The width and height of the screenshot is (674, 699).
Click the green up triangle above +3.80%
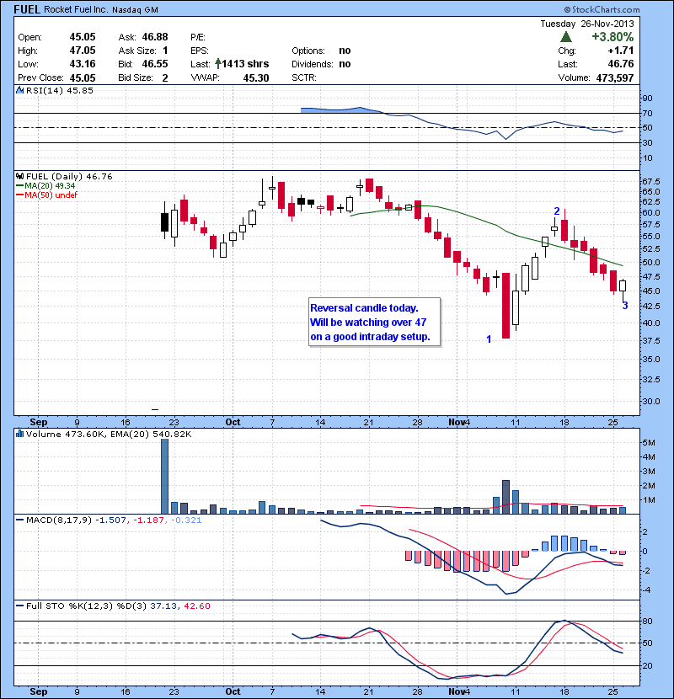pos(565,36)
